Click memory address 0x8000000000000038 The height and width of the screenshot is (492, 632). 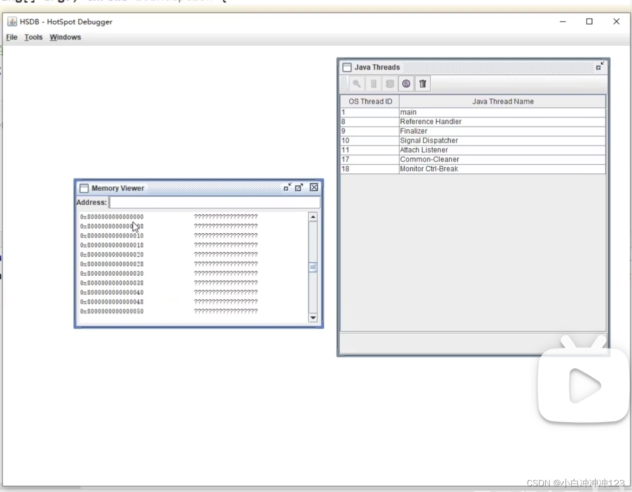[x=112, y=283]
